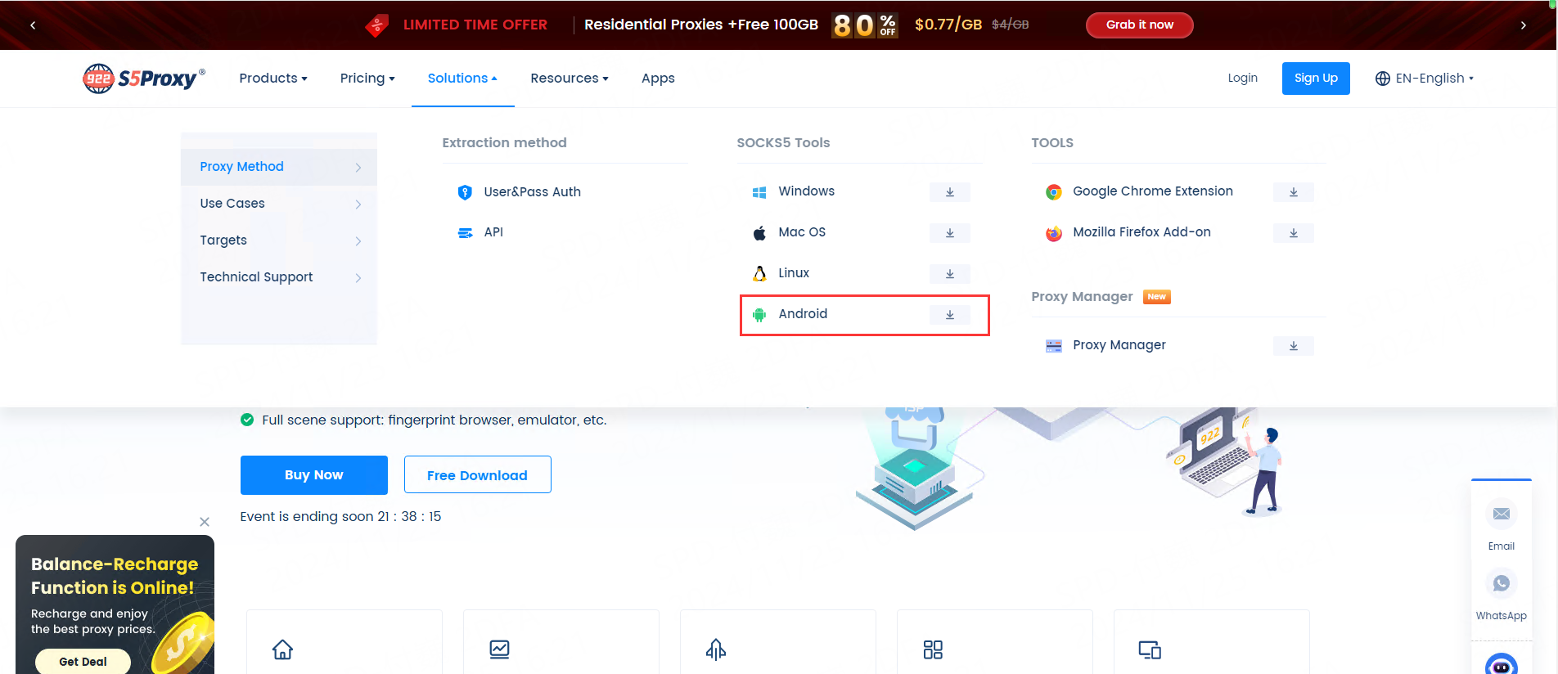This screenshot has height=674, width=1558.
Task: Select Technical Support in the side menu
Action: tap(278, 277)
